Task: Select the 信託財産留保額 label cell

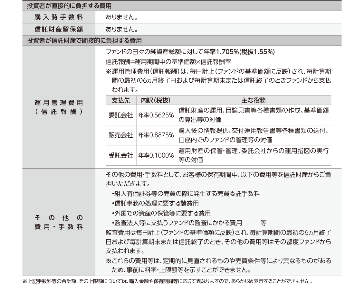Action: (x=59, y=29)
